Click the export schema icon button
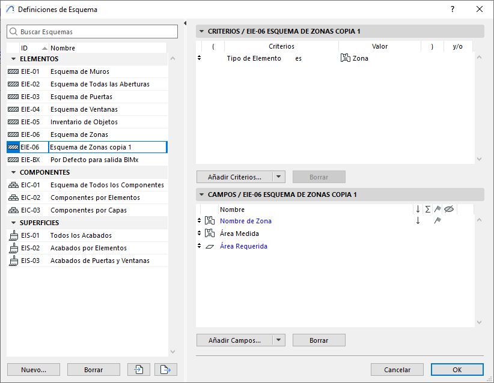Image resolution: width=494 pixels, height=383 pixels. [165, 370]
